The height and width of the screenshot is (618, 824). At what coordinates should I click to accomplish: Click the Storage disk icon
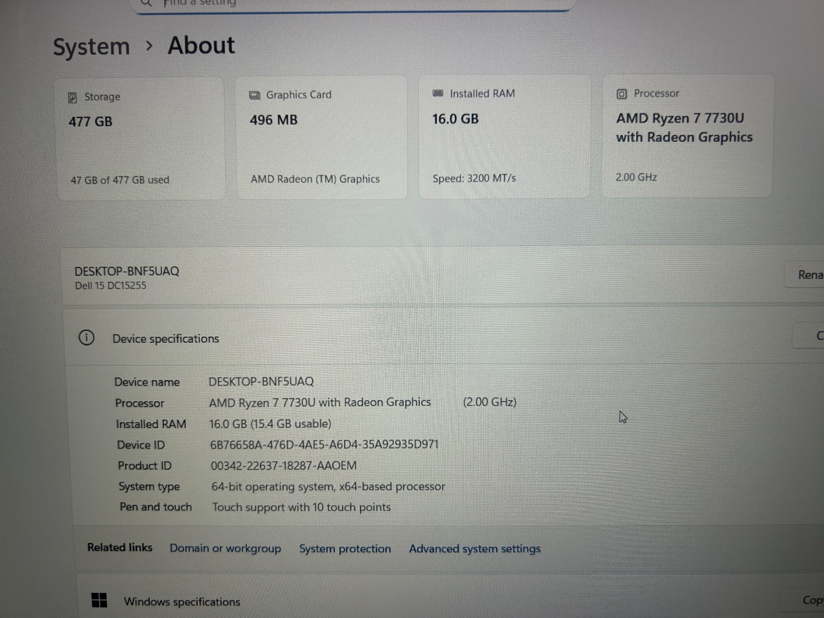coord(73,97)
